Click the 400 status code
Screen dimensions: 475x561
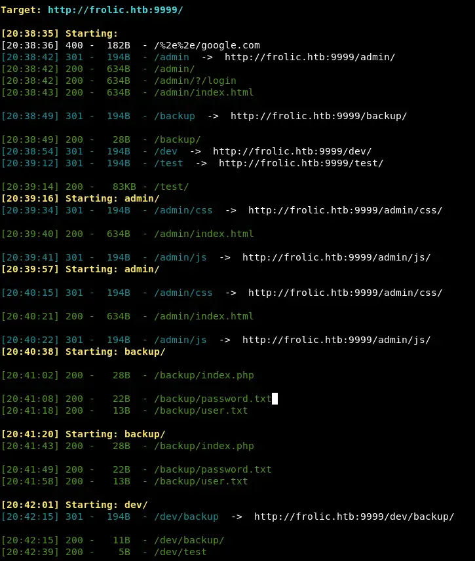pos(74,46)
